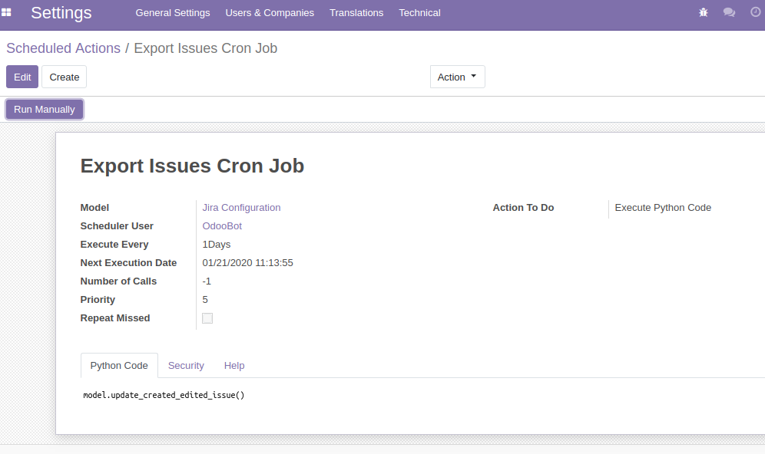Expand the Action dropdown

457,77
